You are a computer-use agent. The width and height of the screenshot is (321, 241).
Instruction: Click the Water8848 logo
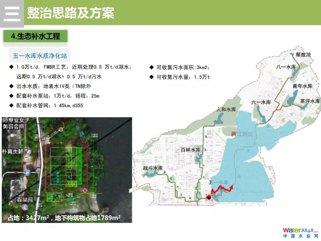pyautogui.click(x=300, y=231)
